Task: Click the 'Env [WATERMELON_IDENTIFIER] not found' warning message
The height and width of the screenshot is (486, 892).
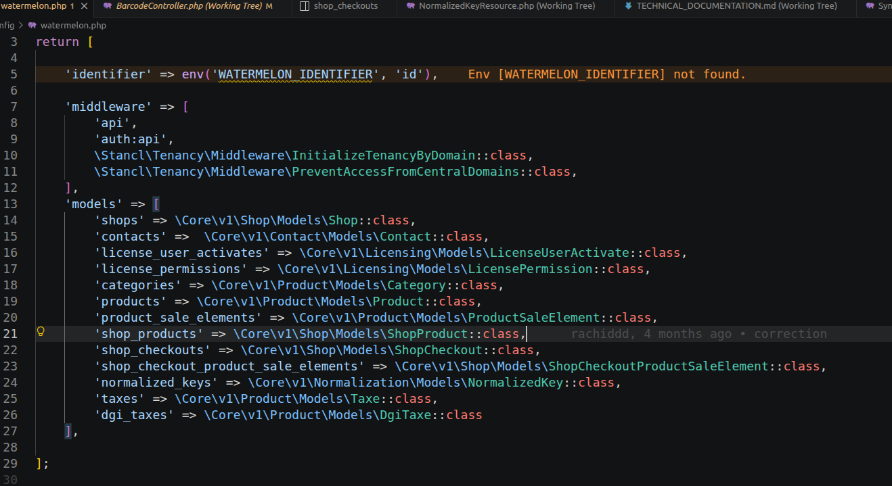Action: tap(607, 74)
